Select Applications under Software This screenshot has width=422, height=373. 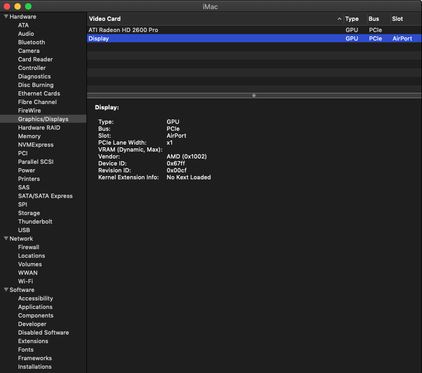pyautogui.click(x=35, y=307)
